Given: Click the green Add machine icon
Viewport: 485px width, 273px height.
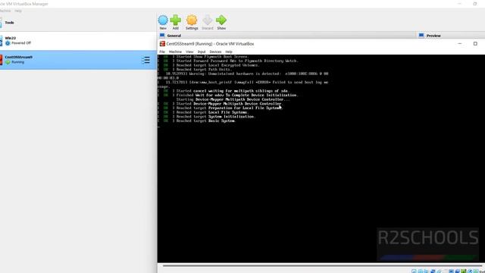Looking at the screenshot, I should [175, 20].
